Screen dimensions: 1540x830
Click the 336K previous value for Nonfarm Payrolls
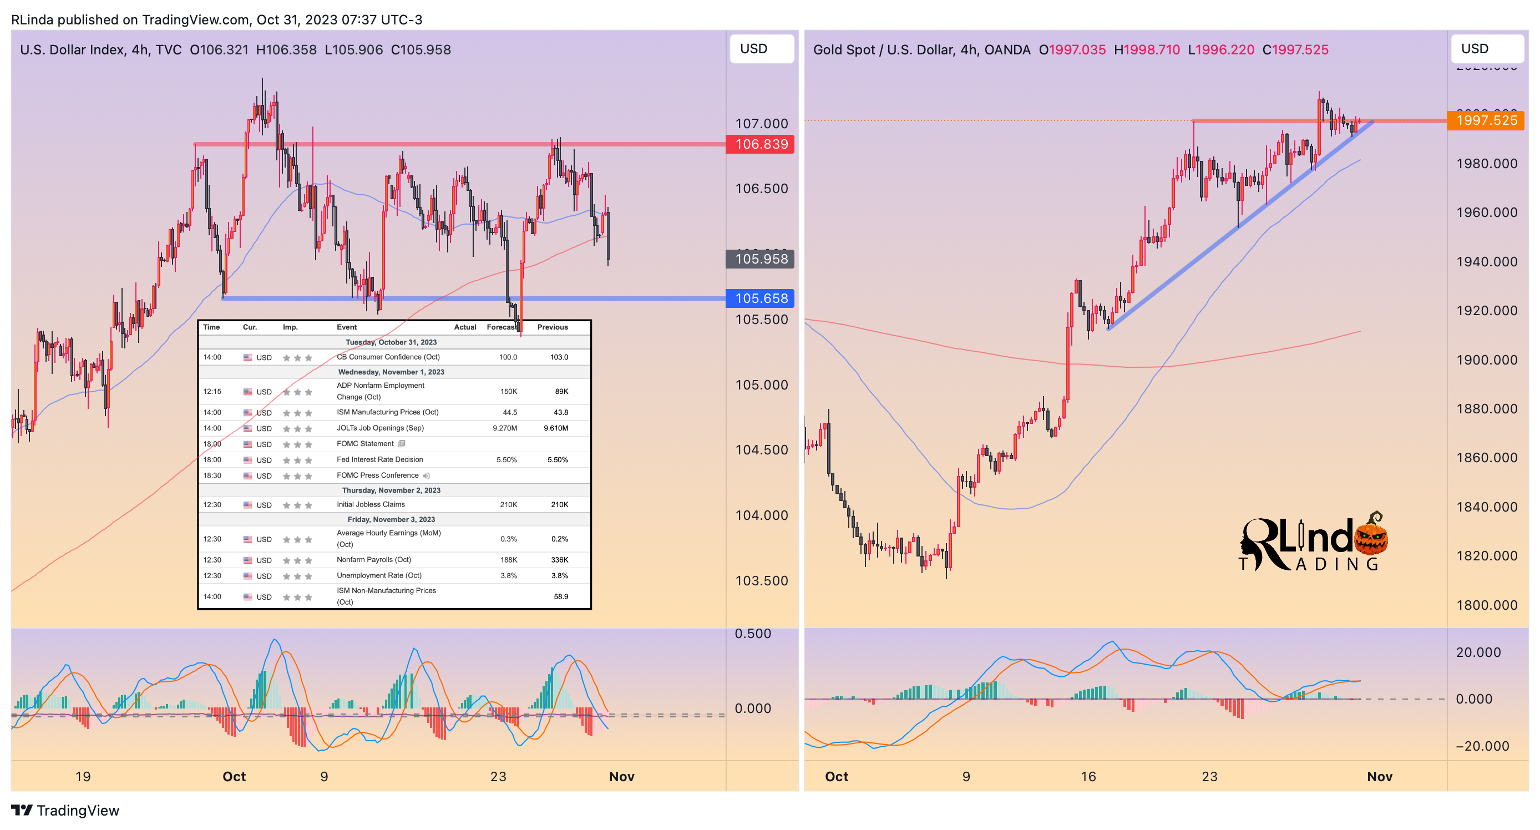tap(560, 560)
